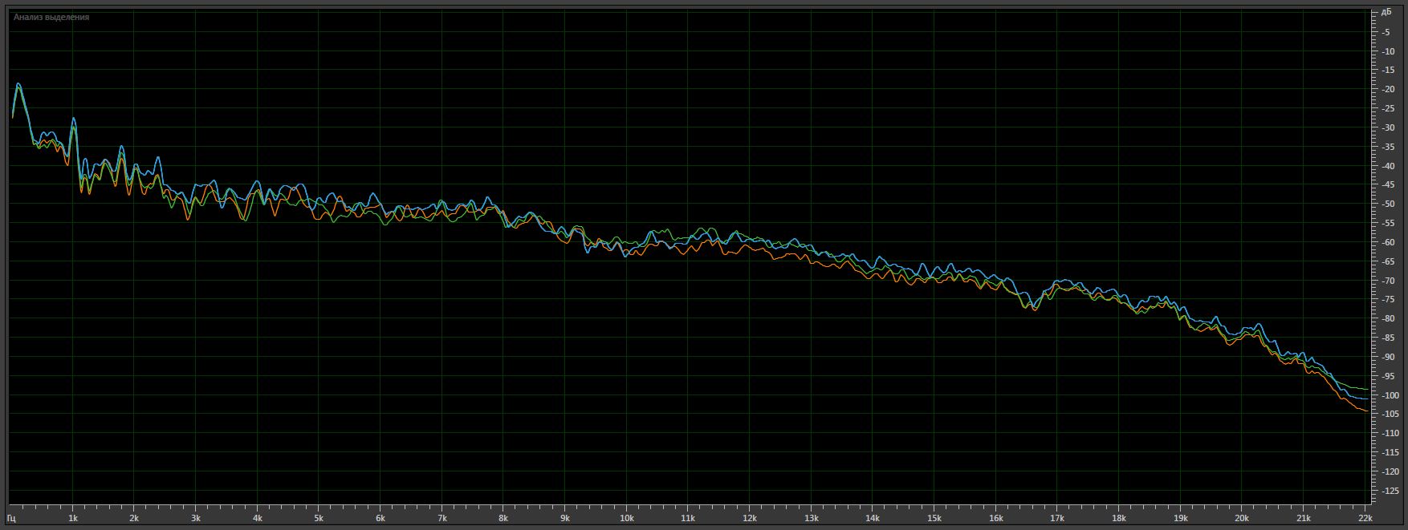Click the blue curve peak just past 2k
The image size is (1408, 530).
click(x=159, y=159)
